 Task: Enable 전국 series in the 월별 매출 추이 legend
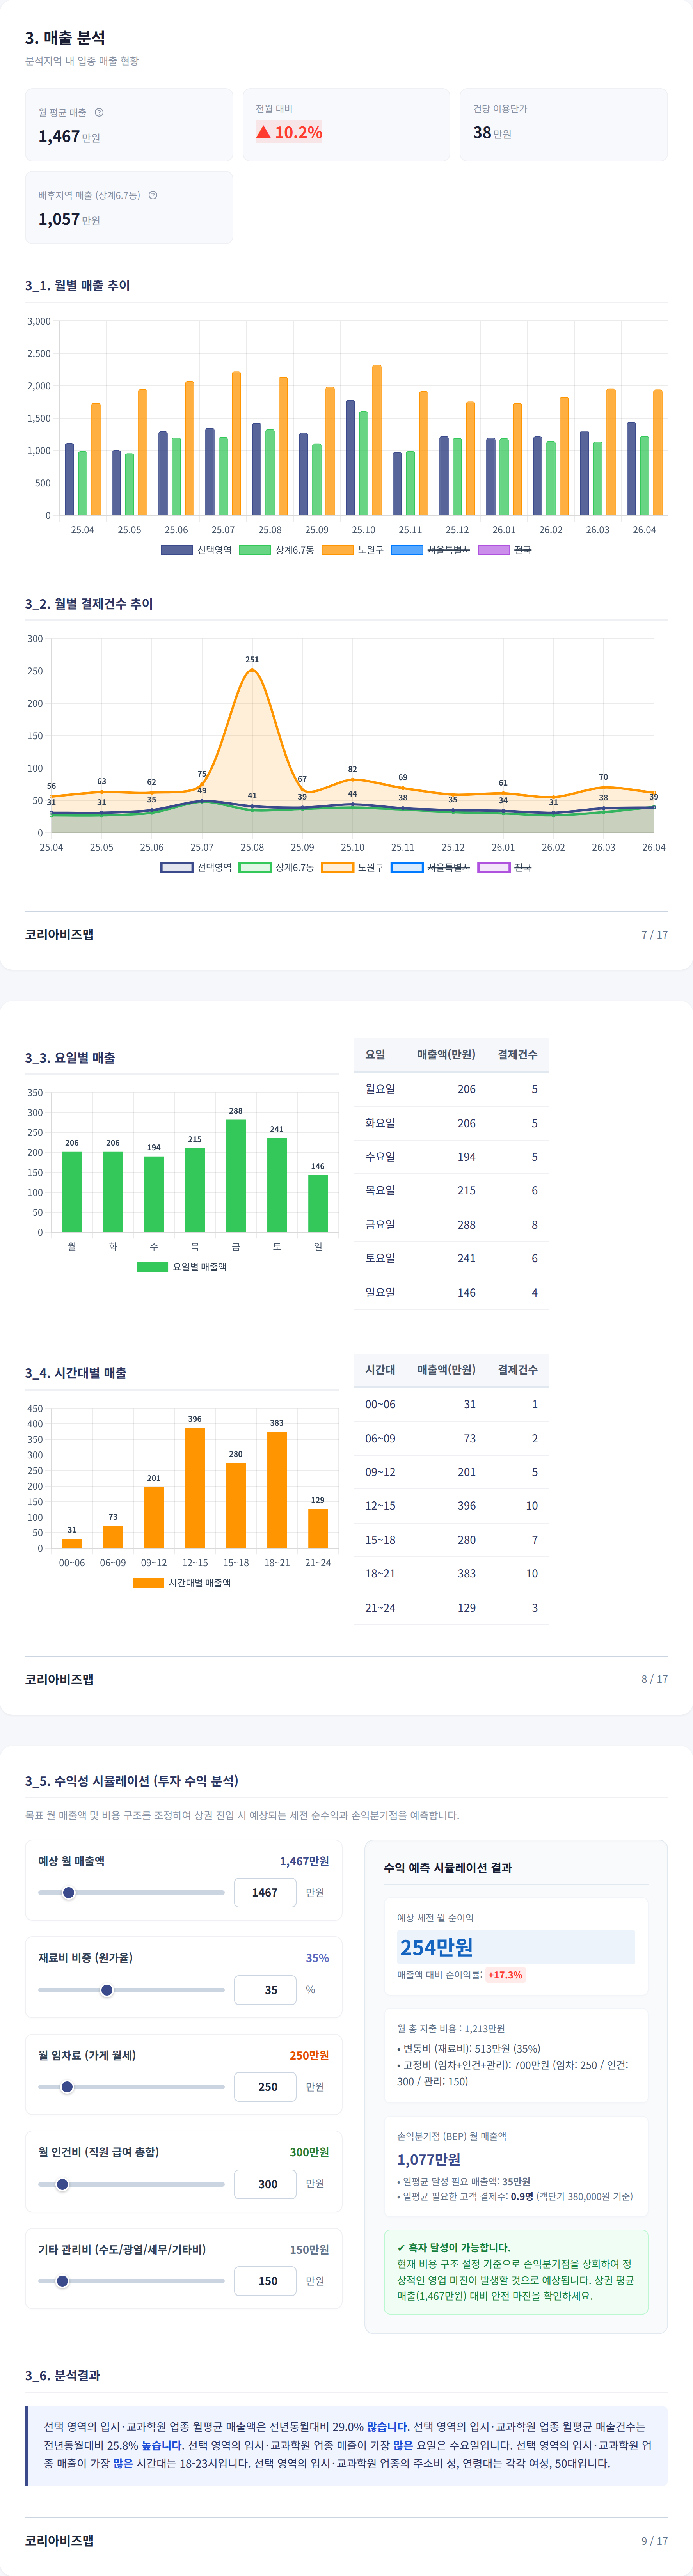(505, 550)
